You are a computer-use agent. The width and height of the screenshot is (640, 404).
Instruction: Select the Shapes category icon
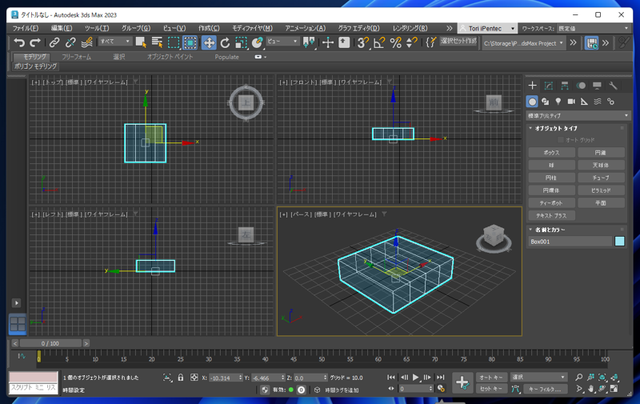(546, 102)
